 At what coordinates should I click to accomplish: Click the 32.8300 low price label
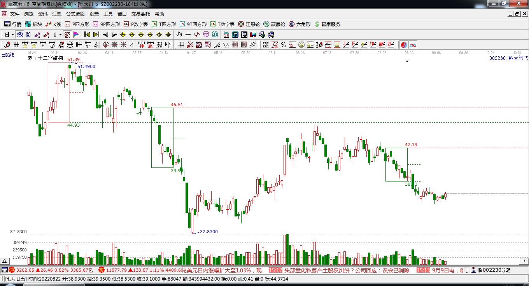tap(209, 232)
